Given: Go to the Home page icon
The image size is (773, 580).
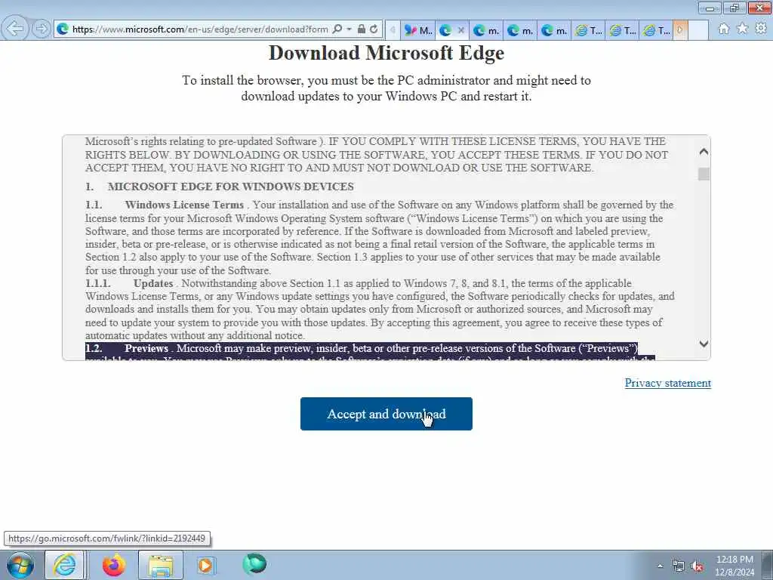Looking at the screenshot, I should pyautogui.click(x=723, y=29).
